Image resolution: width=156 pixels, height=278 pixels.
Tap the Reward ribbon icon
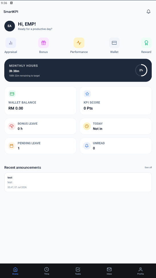(146, 43)
